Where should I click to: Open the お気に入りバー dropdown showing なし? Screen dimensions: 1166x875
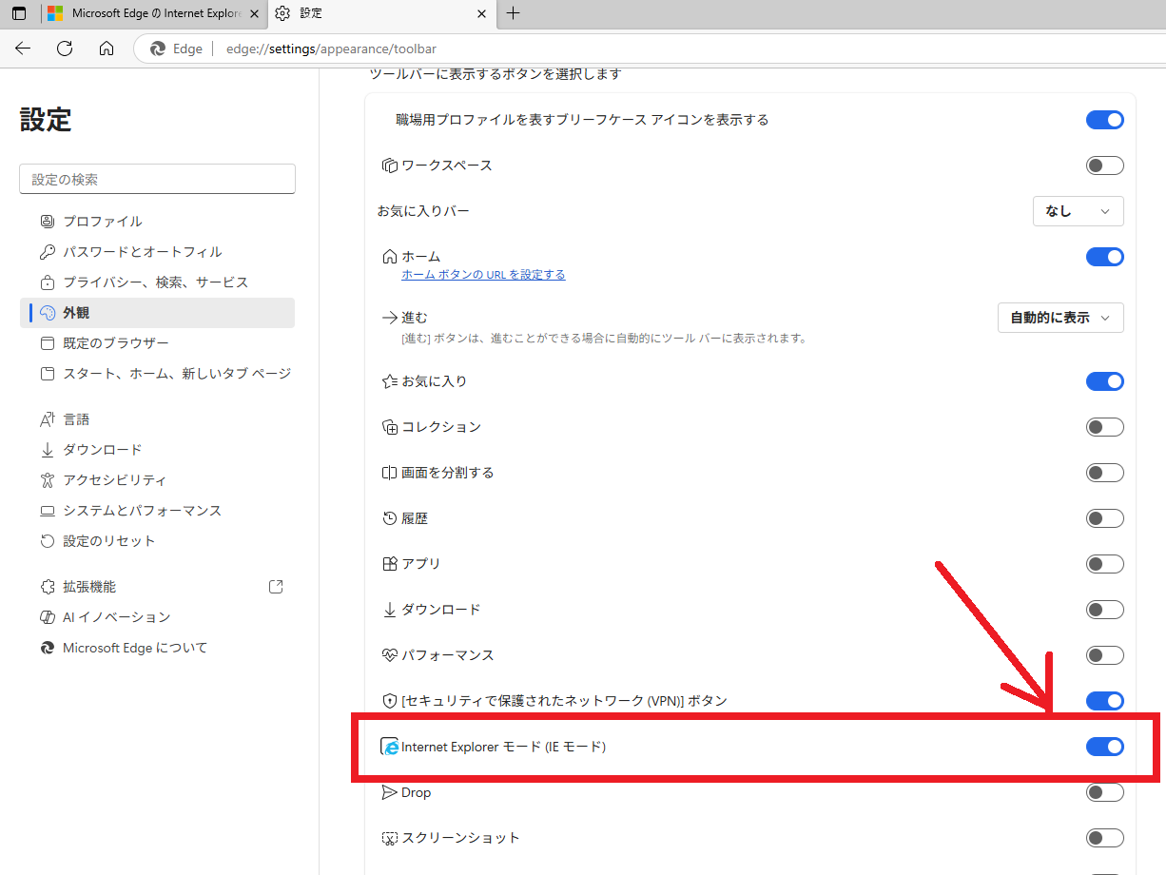pyautogui.click(x=1078, y=211)
